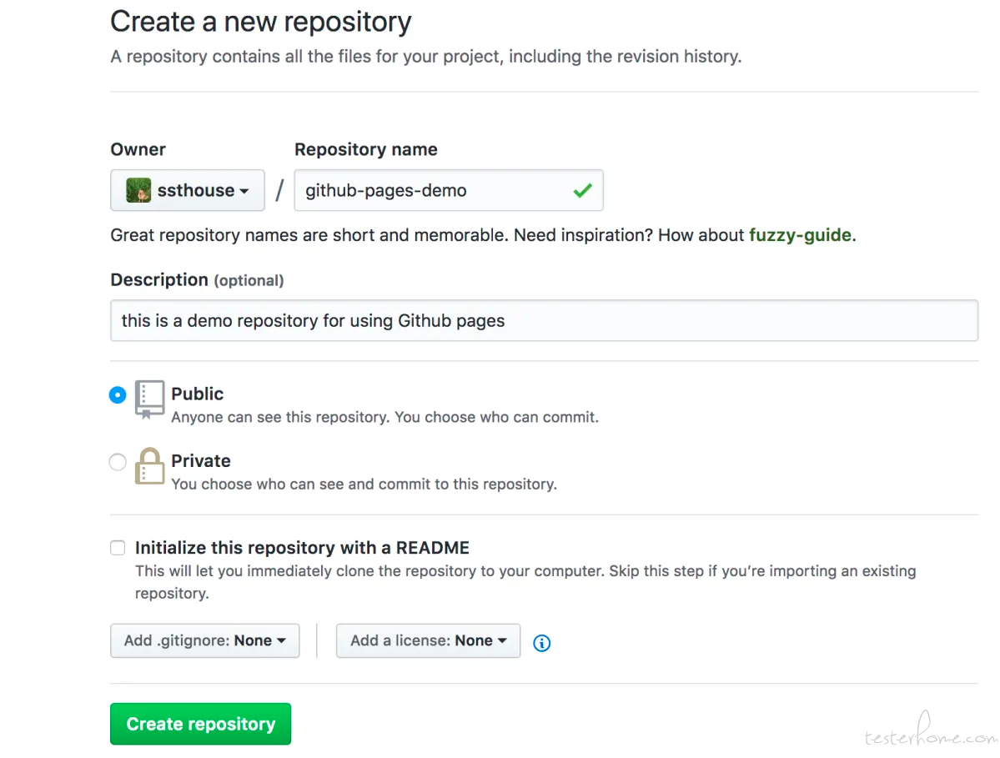Viewport: 1000px width, 758px height.
Task: Click the private repository lock icon
Action: pos(149,466)
